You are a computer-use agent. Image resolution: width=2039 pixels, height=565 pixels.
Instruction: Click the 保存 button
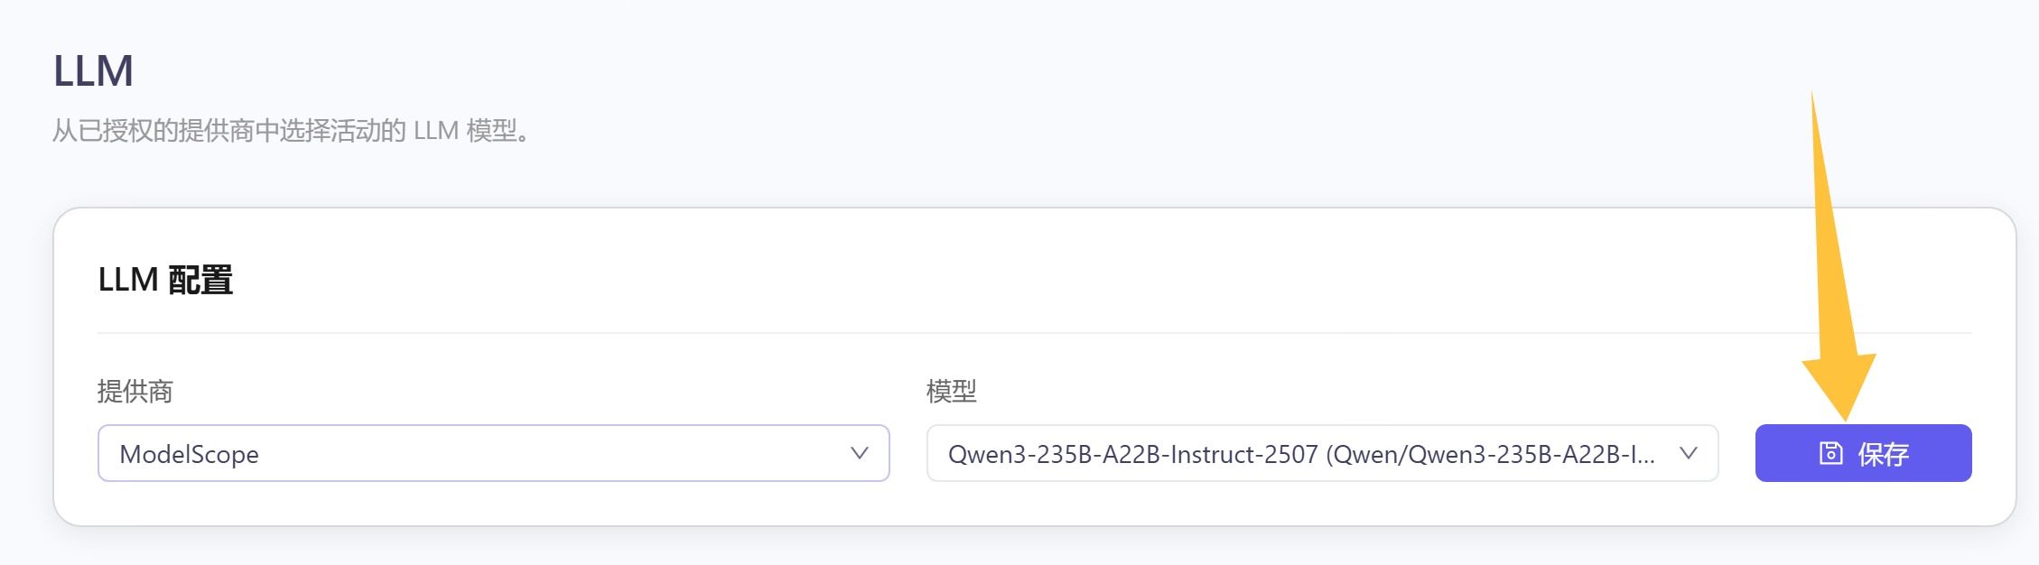1863,453
